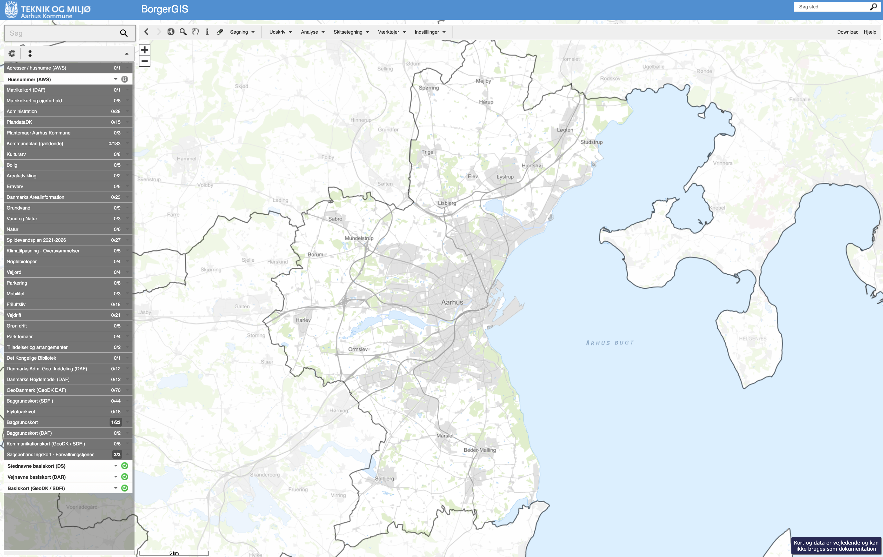Viewport: 883px width, 557px height.
Task: Turn off Stednavne basiskort (DS) layer
Action: 125,466
